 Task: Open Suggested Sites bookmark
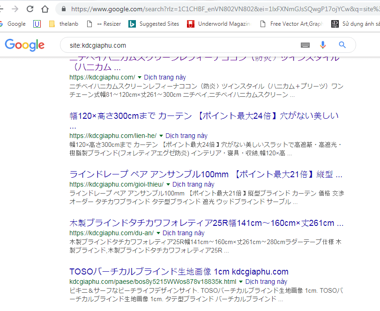(154, 24)
